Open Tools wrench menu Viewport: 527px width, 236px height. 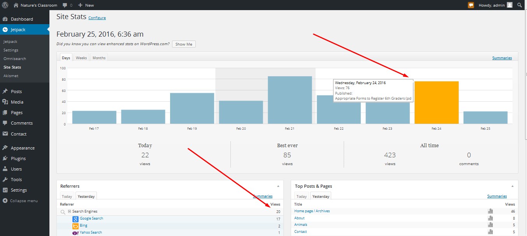(25, 180)
